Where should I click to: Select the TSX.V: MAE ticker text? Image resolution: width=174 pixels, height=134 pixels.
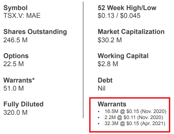click(22, 16)
